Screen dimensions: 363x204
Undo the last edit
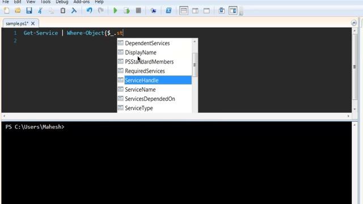pos(90,11)
